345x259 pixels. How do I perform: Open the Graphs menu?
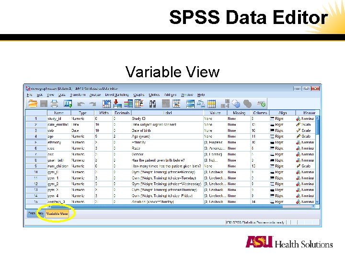(139, 94)
